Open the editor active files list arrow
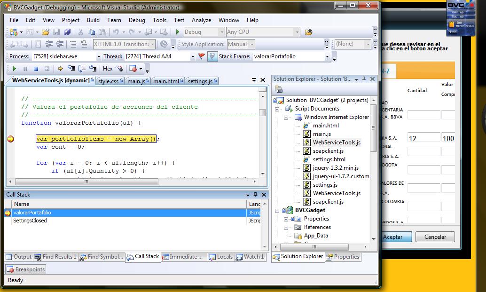Image resolution: width=486 pixels, height=292 pixels. point(254,80)
